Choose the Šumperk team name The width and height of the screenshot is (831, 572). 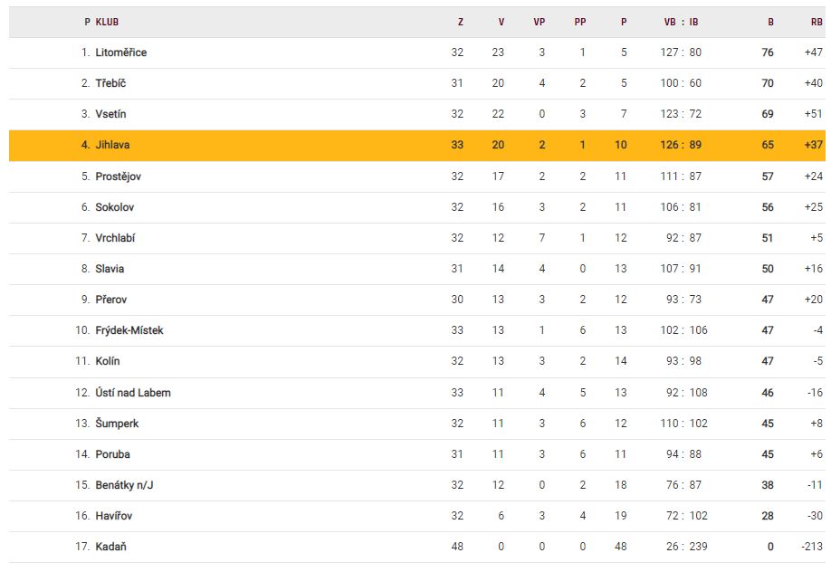point(117,424)
